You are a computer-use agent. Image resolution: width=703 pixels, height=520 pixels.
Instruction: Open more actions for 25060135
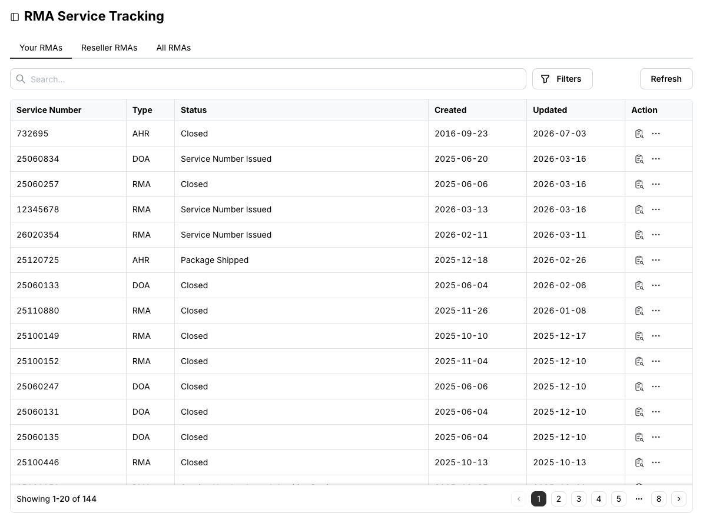(656, 437)
